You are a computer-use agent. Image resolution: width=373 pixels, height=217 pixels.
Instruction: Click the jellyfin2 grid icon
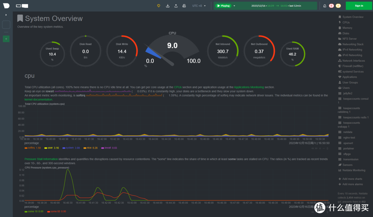[340, 93]
